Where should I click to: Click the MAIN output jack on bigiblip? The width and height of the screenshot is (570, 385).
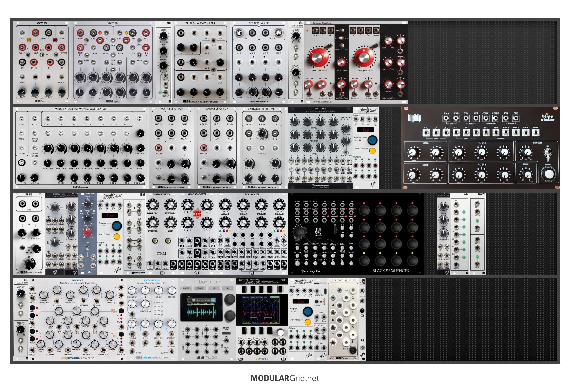536,132
